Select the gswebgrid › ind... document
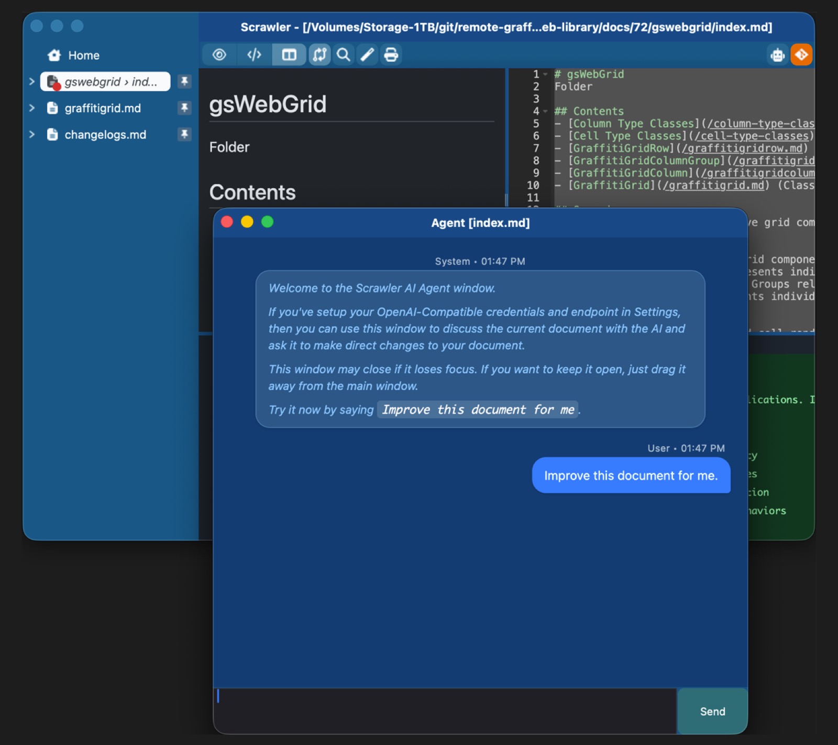Viewport: 838px width, 745px height. tap(105, 81)
